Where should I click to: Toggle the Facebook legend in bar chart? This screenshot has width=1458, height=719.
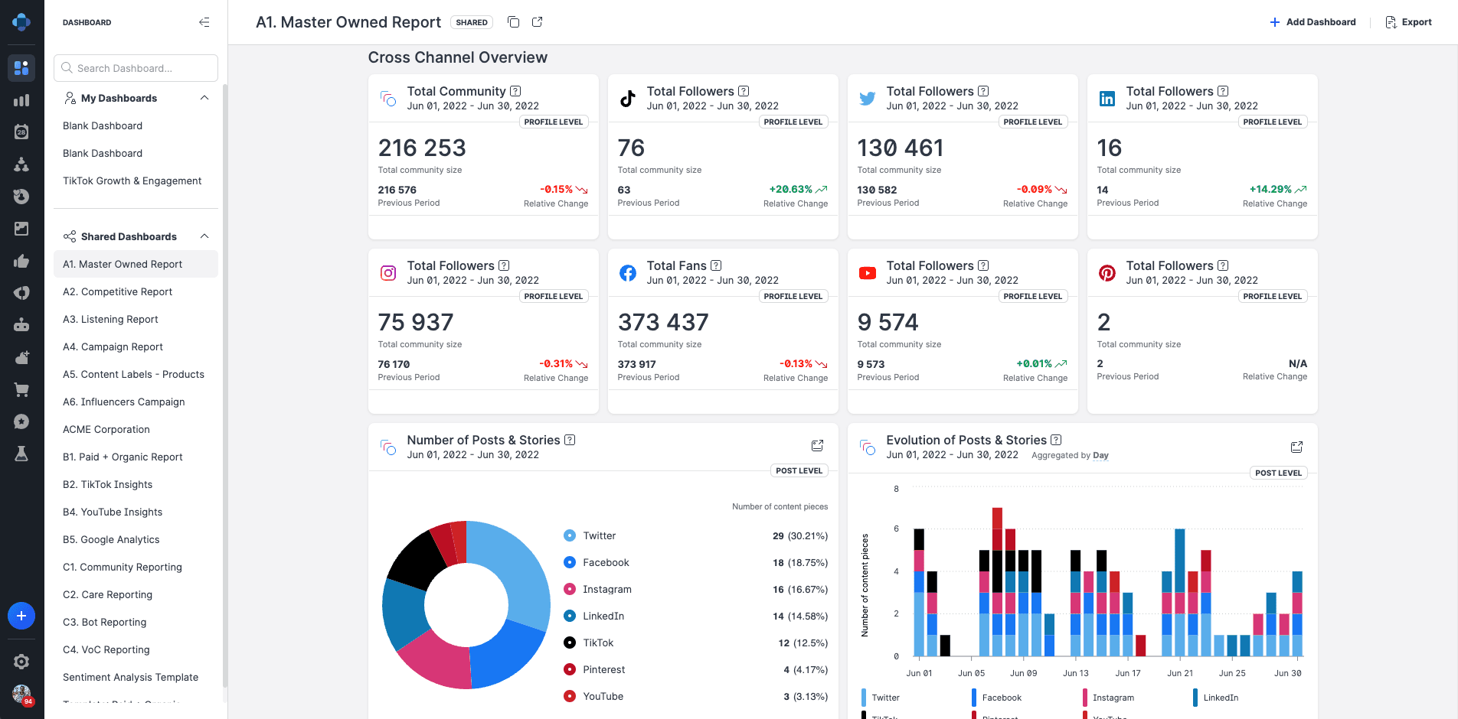996,698
